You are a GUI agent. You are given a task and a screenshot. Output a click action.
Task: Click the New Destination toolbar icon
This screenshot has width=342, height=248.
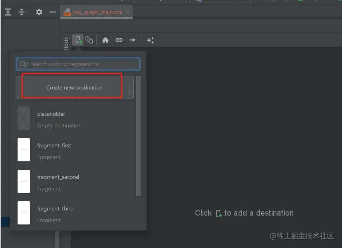point(78,40)
